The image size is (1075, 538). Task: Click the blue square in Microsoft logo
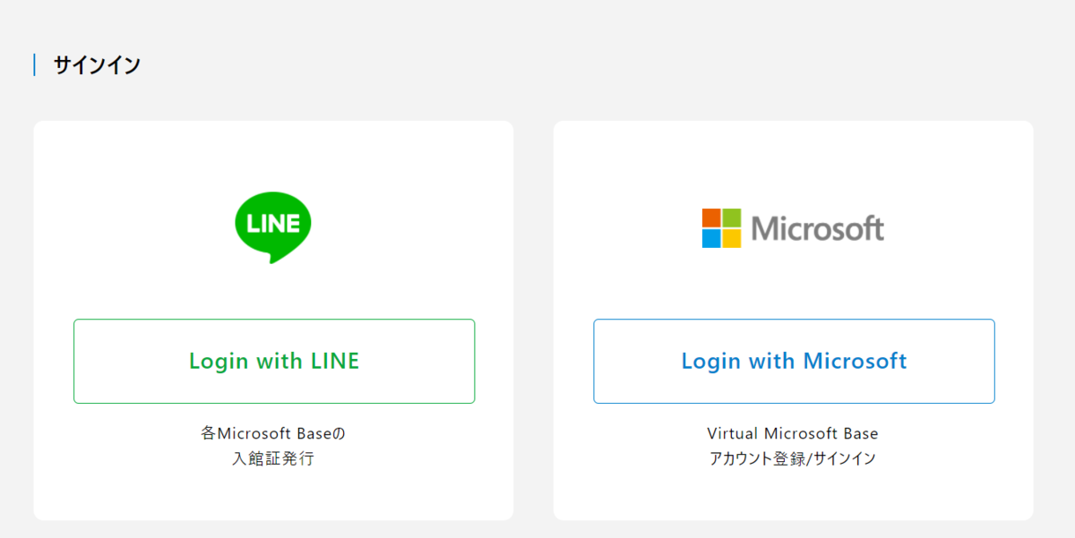[x=711, y=238]
